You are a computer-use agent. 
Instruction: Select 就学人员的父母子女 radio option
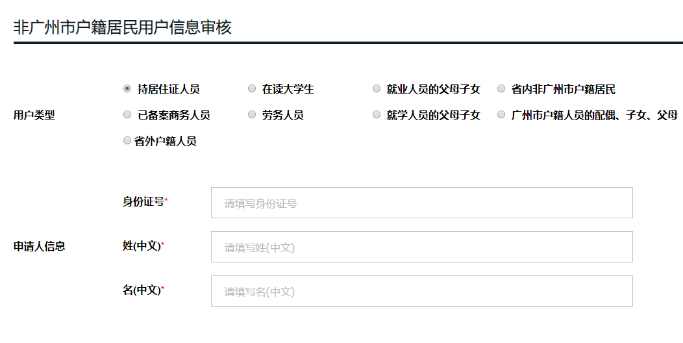pos(377,114)
